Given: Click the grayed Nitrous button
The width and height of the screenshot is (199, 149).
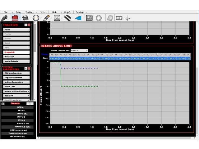Looking at the screenshot, I should click(16, 38).
